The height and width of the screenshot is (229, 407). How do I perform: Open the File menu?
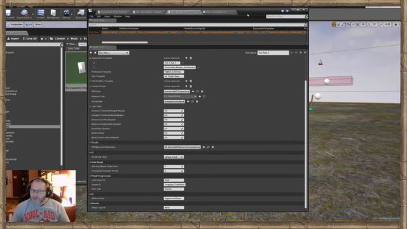click(x=92, y=17)
